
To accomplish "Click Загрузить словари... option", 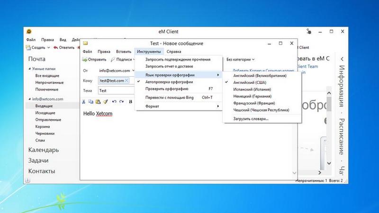I will tap(262, 119).
